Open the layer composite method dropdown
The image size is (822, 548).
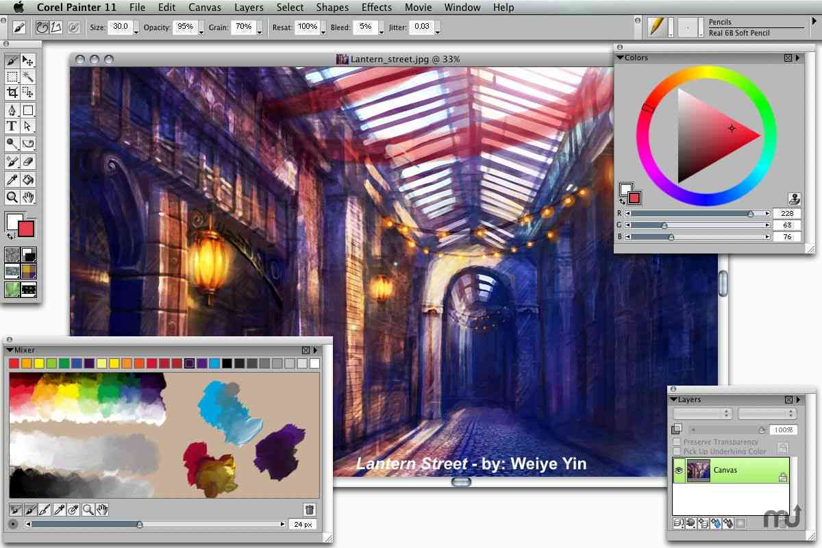[x=703, y=414]
